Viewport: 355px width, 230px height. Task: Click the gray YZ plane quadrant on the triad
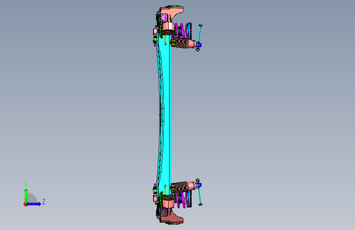[x=32, y=198]
